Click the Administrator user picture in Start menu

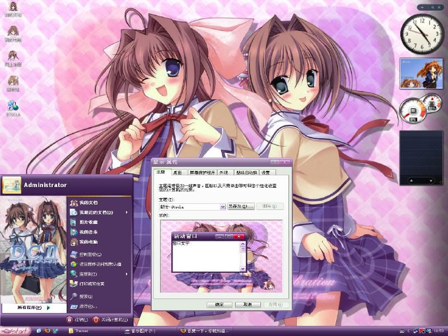tap(12, 185)
